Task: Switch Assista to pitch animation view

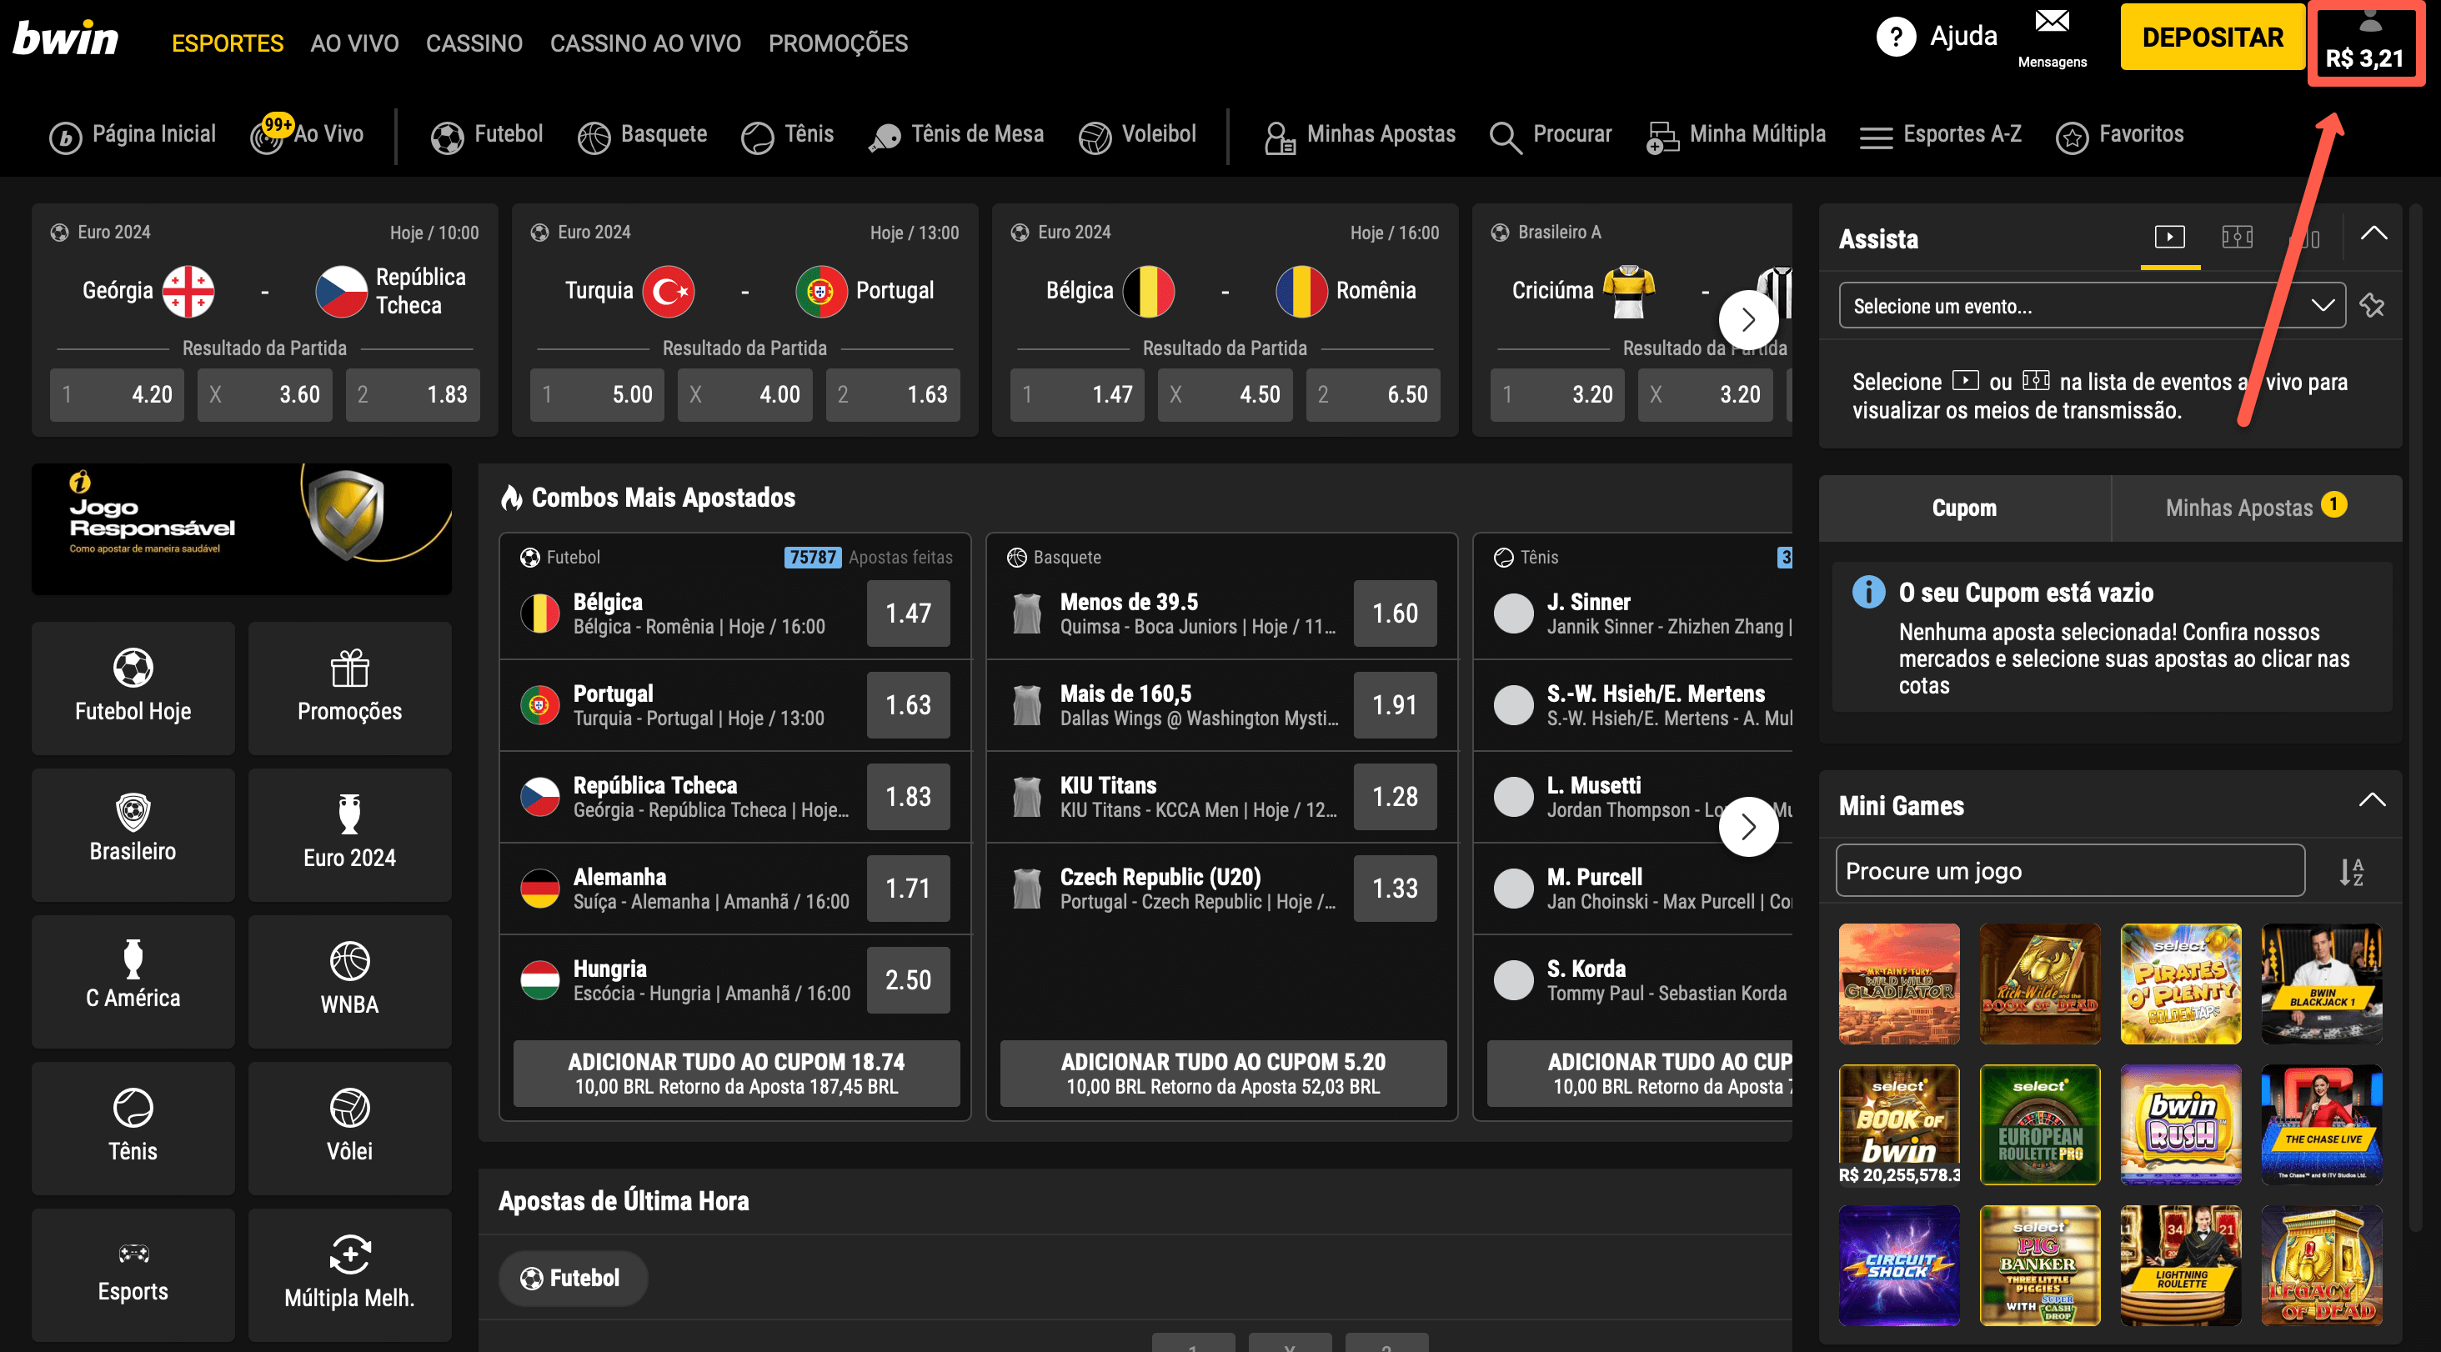Action: coord(2238,237)
